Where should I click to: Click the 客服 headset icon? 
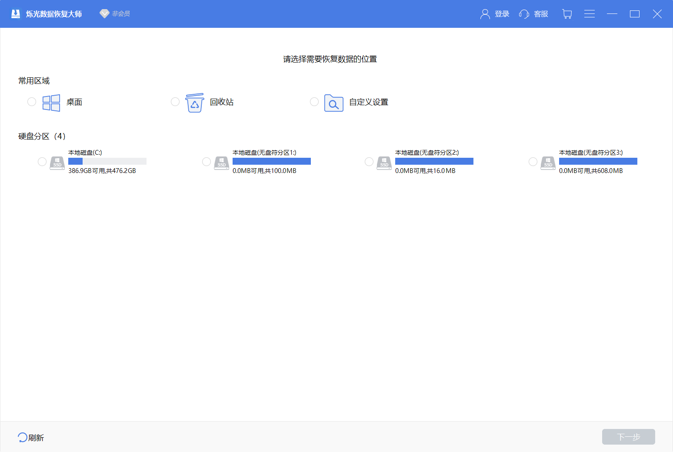tap(524, 13)
